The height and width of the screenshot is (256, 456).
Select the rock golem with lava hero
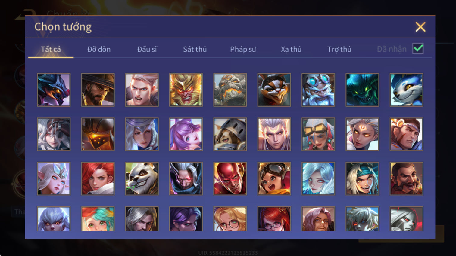(x=230, y=90)
